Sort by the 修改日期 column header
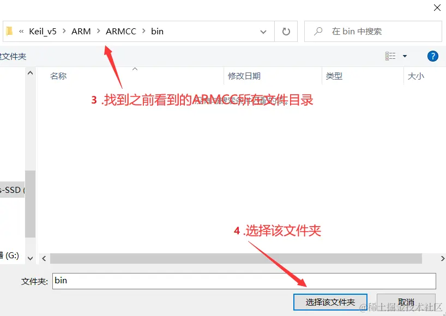The image size is (446, 316). pos(244,76)
